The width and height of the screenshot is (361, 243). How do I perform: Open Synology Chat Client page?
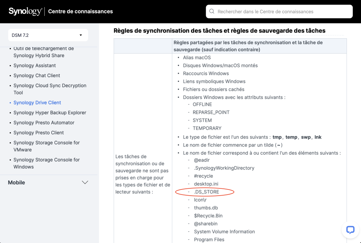coord(36,75)
